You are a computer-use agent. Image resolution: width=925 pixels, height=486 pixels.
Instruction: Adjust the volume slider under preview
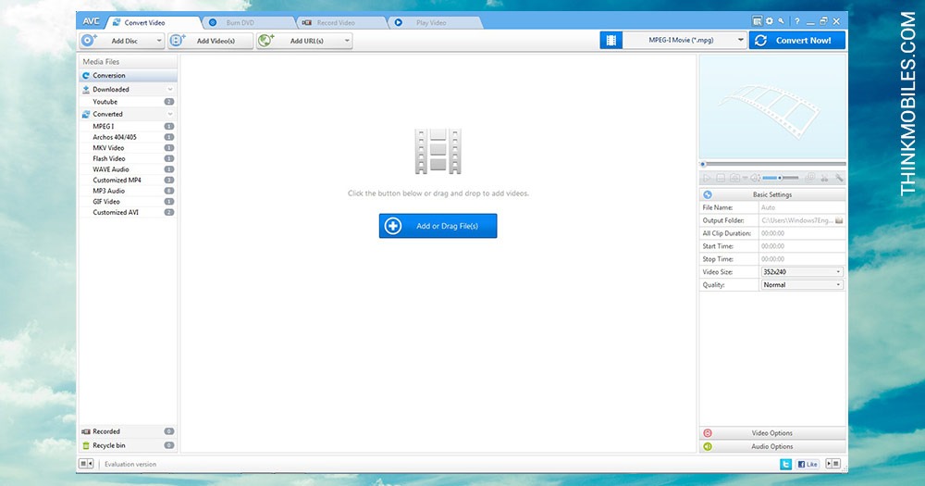(x=780, y=178)
